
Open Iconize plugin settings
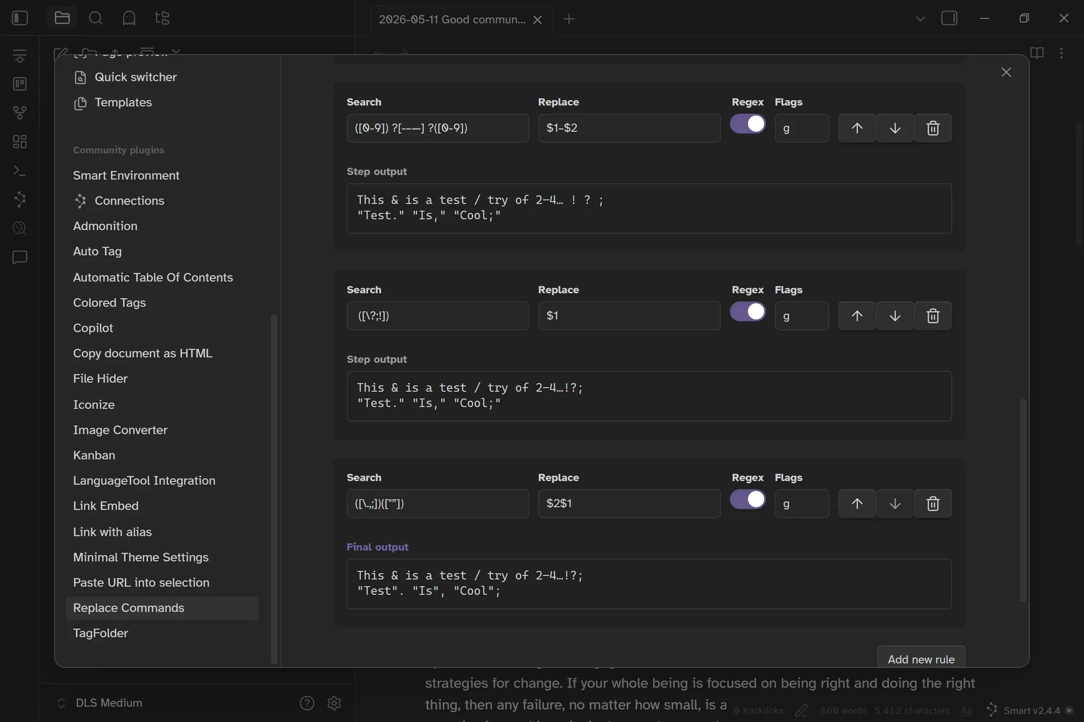point(162,405)
